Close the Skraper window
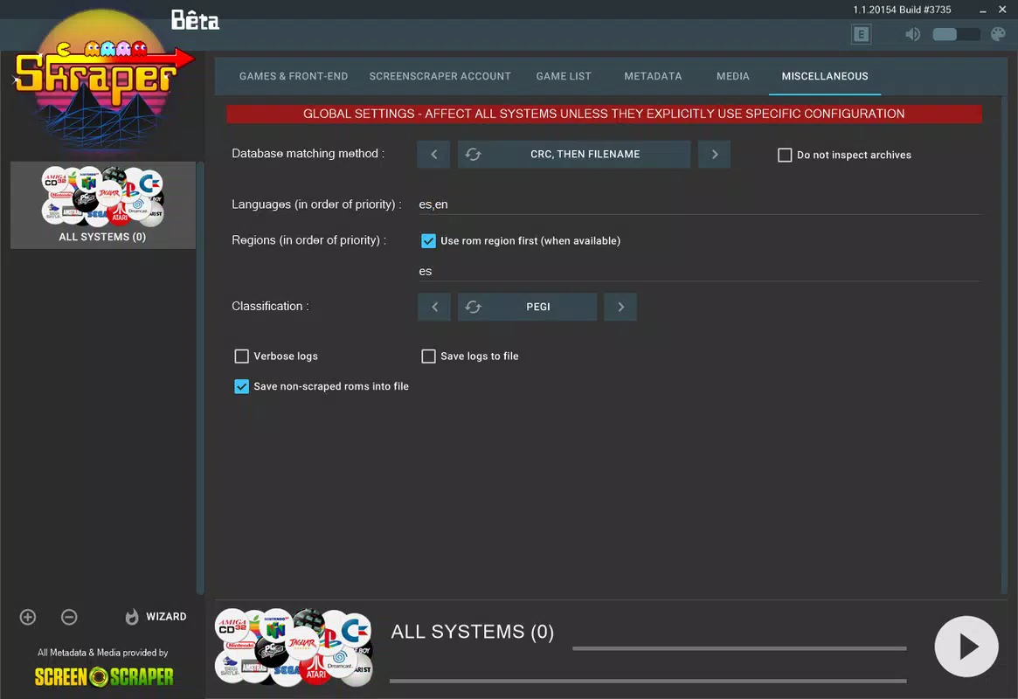 (x=1002, y=10)
